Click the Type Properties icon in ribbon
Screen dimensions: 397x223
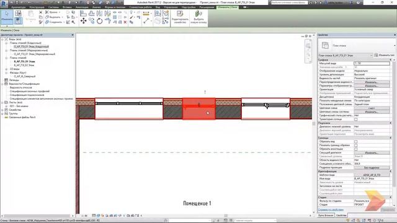point(18,13)
